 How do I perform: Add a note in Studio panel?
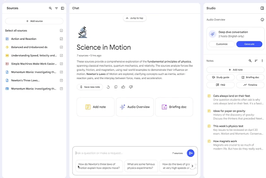point(235,70)
